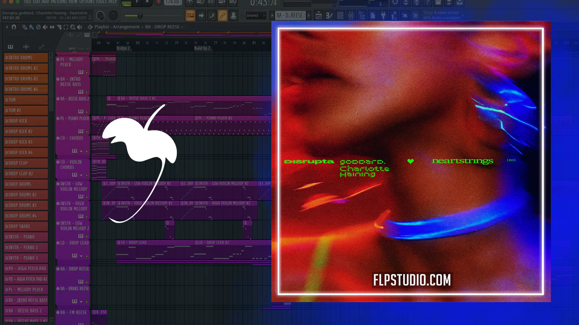Toggle the orange chain link button
Screen dimensions: 579x325
click(223, 16)
